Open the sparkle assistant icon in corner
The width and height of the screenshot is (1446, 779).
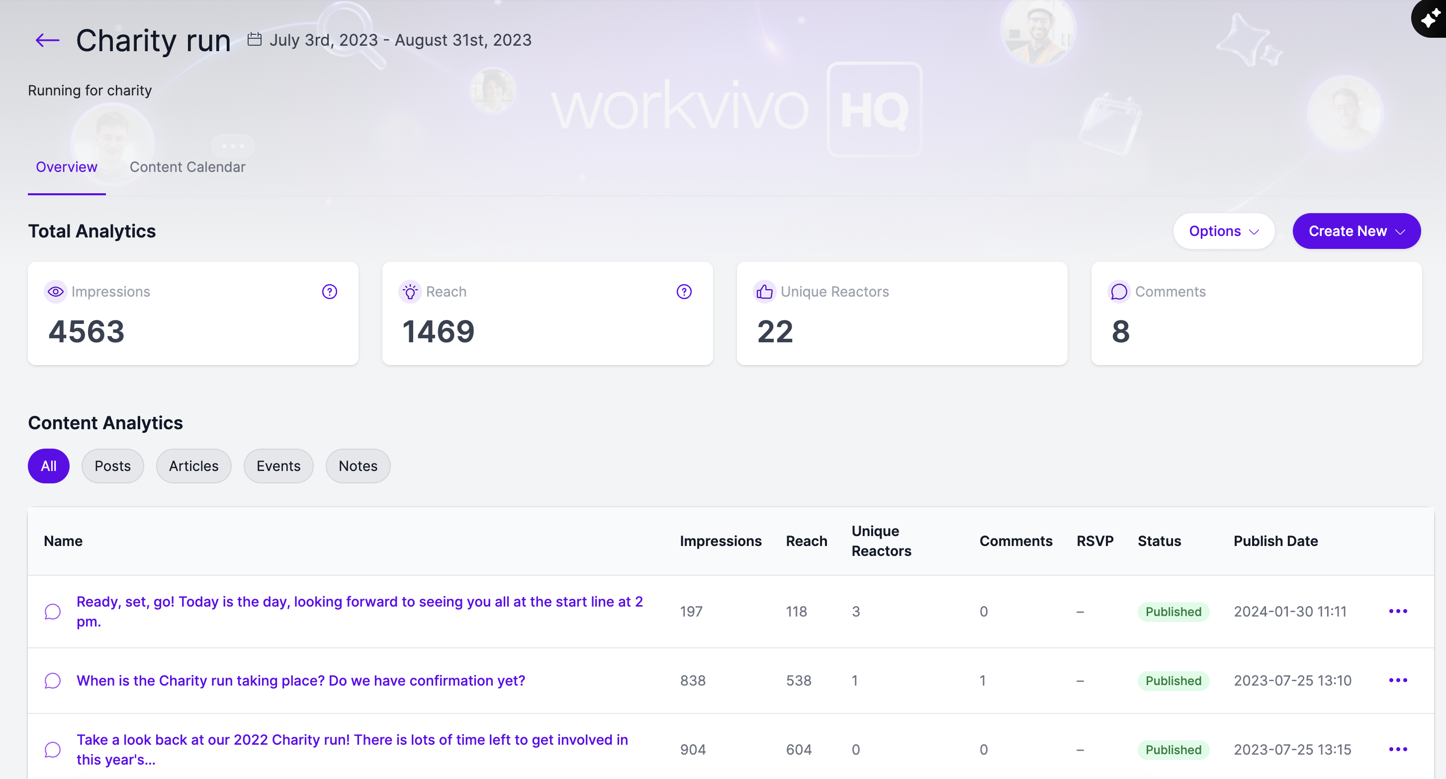click(x=1430, y=18)
